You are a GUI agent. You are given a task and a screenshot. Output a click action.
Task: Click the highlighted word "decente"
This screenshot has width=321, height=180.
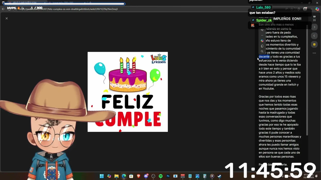(264, 56)
